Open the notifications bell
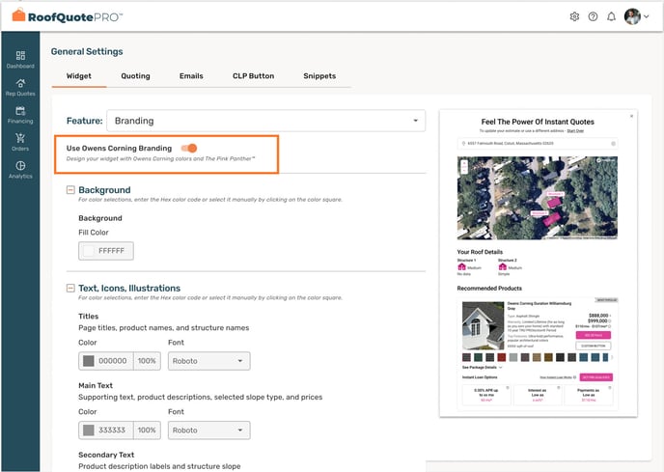 pos(611,16)
